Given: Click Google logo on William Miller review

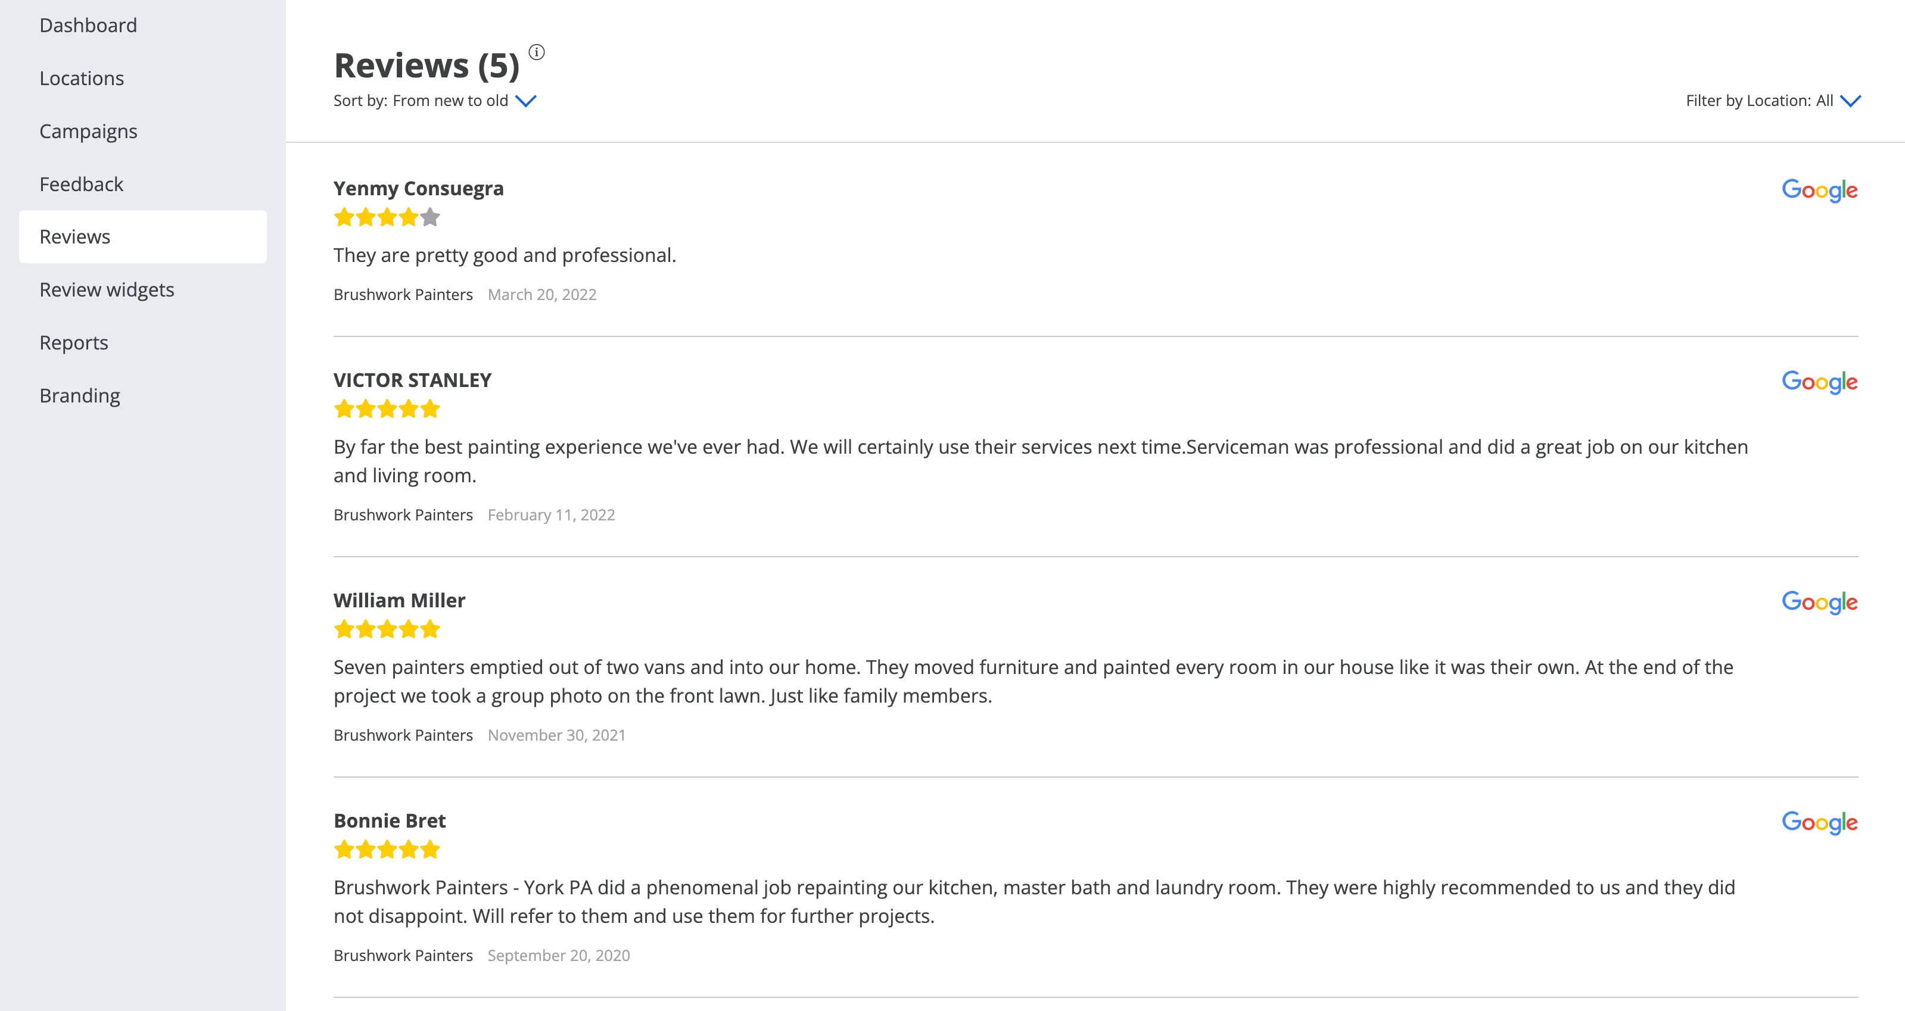Looking at the screenshot, I should [x=1819, y=601].
